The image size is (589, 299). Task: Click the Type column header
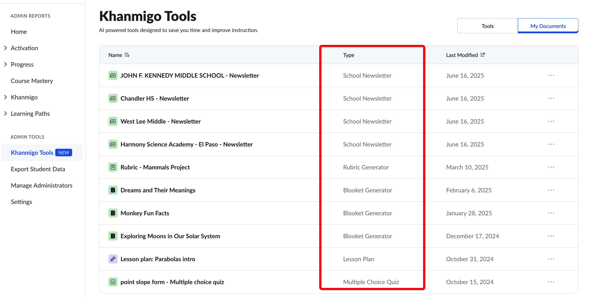coord(349,55)
